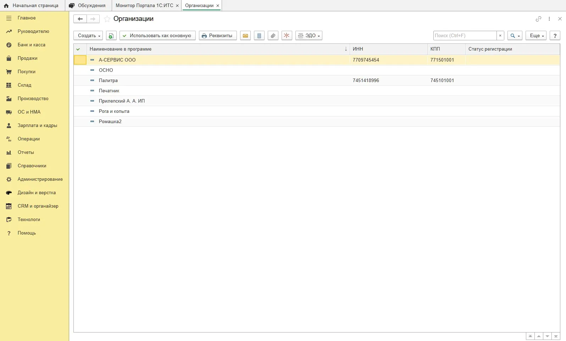Image resolution: width=566 pixels, height=341 pixels.
Task: Open the search magnifier dropdown
Action: [515, 36]
